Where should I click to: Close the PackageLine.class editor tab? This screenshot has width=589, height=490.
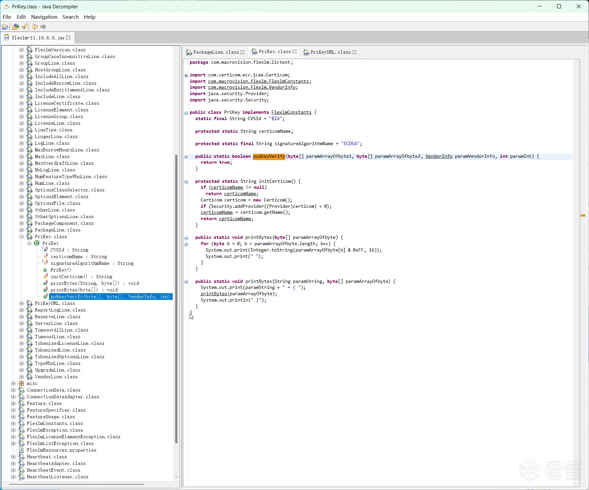pyautogui.click(x=243, y=52)
